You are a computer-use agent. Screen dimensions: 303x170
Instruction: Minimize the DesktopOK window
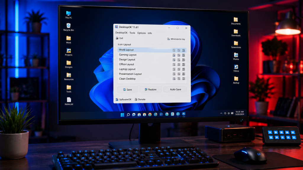tap(169, 28)
